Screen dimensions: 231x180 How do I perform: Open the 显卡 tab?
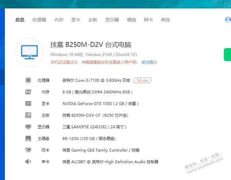coord(76,20)
